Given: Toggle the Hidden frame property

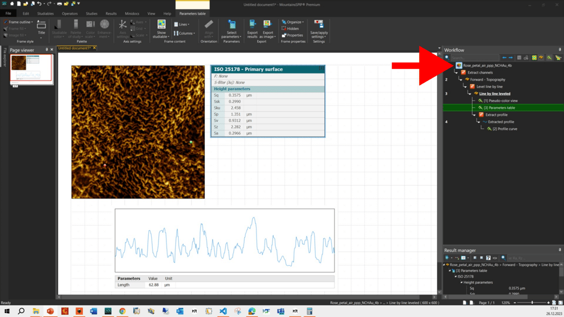Looking at the screenshot, I should (290, 28).
